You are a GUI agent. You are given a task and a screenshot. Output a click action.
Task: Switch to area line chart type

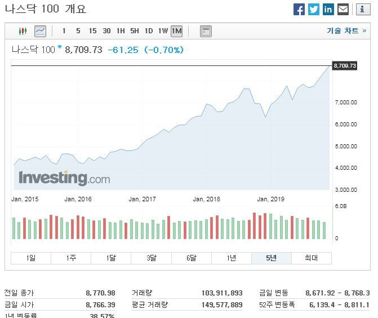point(40,31)
